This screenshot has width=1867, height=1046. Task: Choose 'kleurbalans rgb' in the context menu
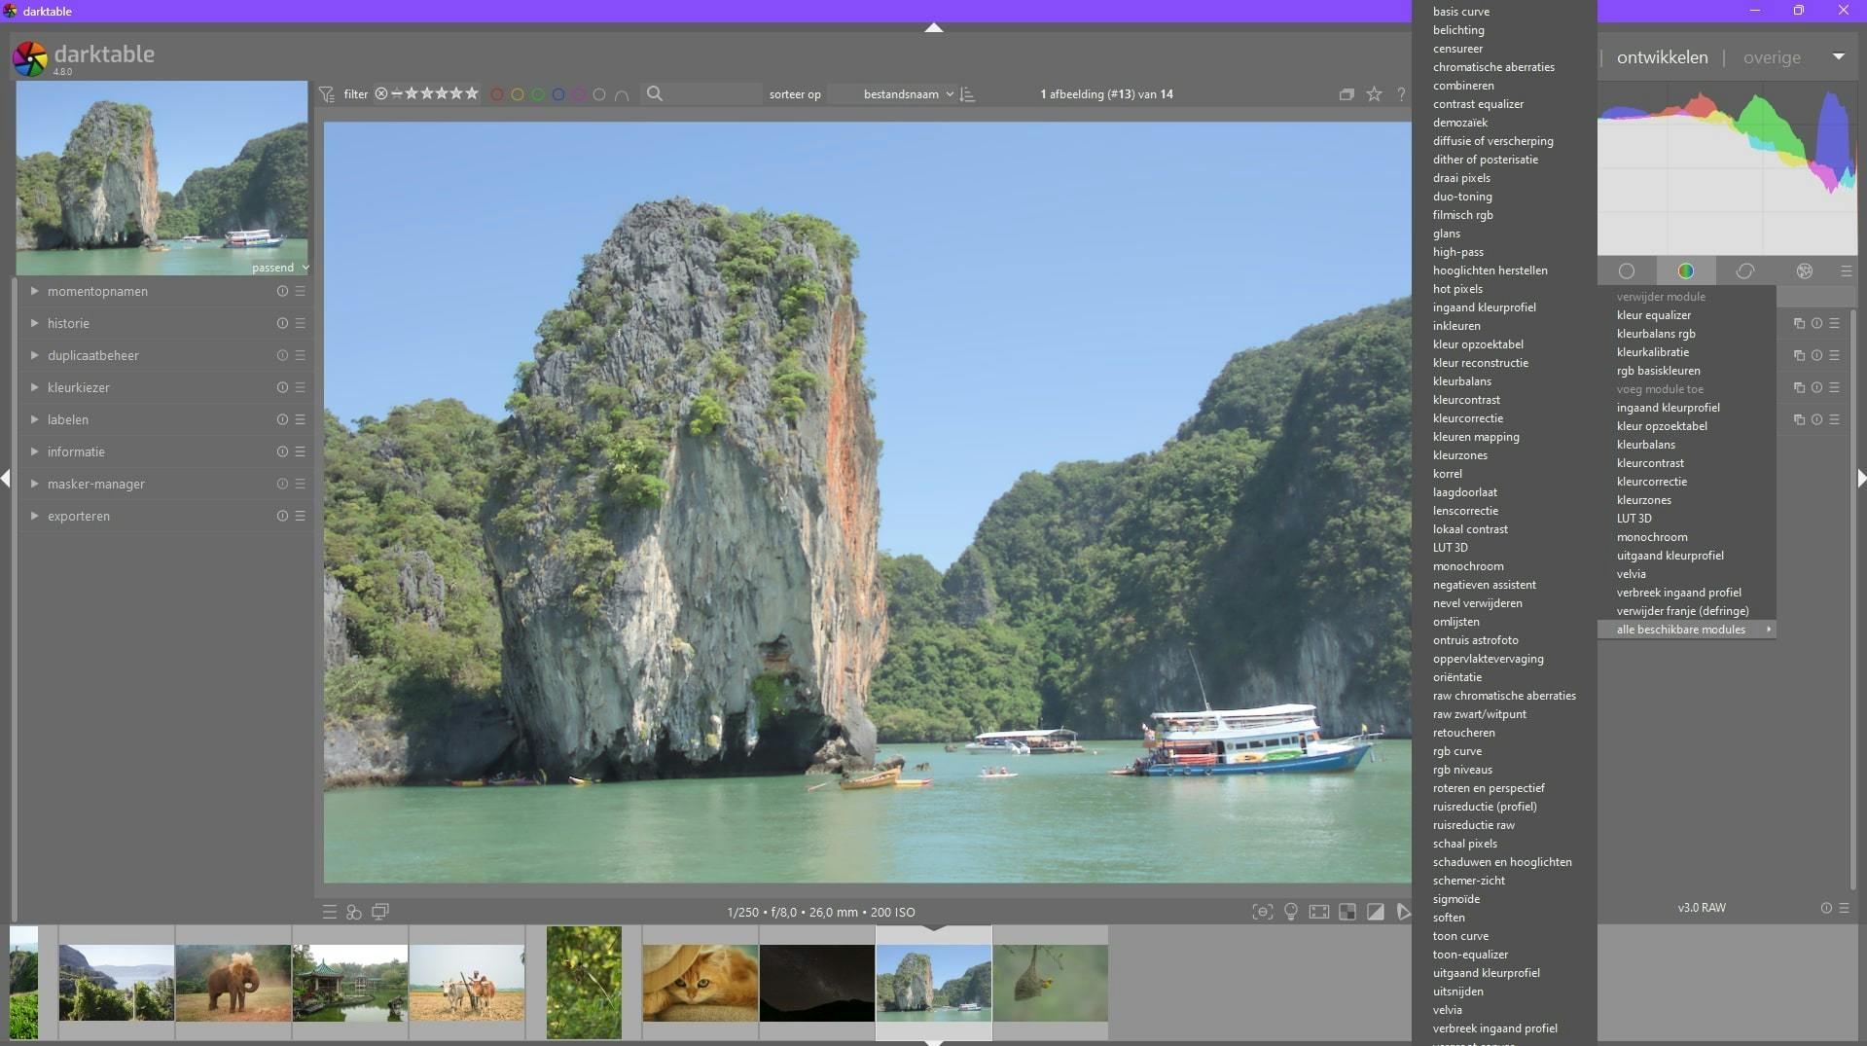tap(1687, 334)
